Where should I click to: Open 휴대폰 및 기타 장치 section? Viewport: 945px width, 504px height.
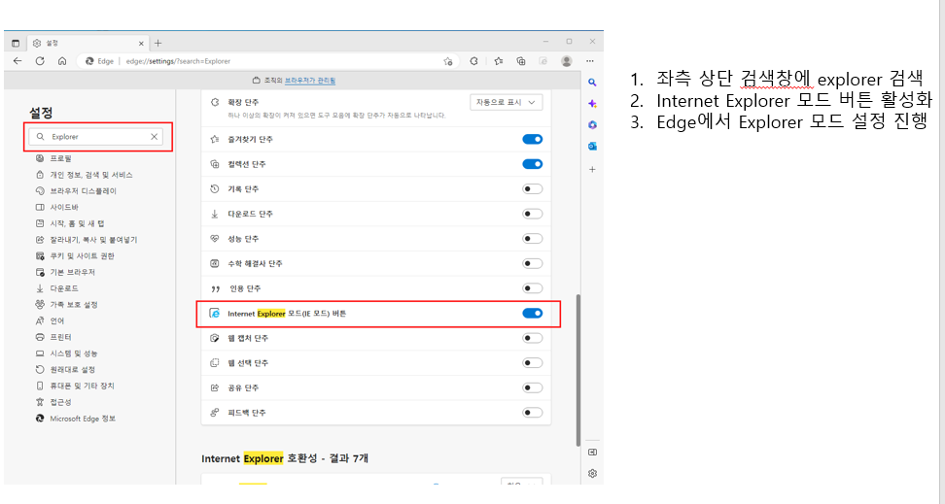82,386
